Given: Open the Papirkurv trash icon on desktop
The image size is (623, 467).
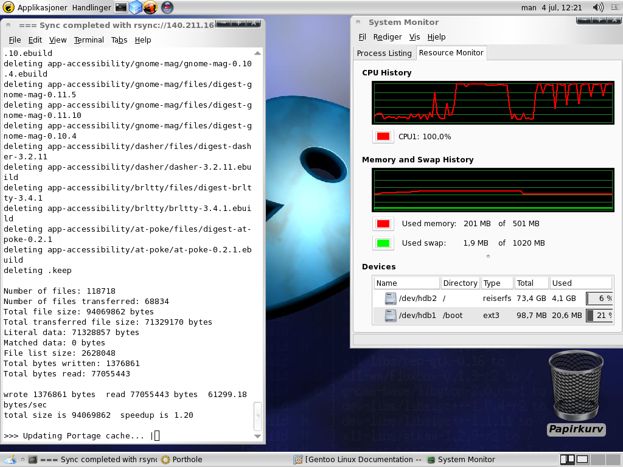Looking at the screenshot, I should pos(576,393).
